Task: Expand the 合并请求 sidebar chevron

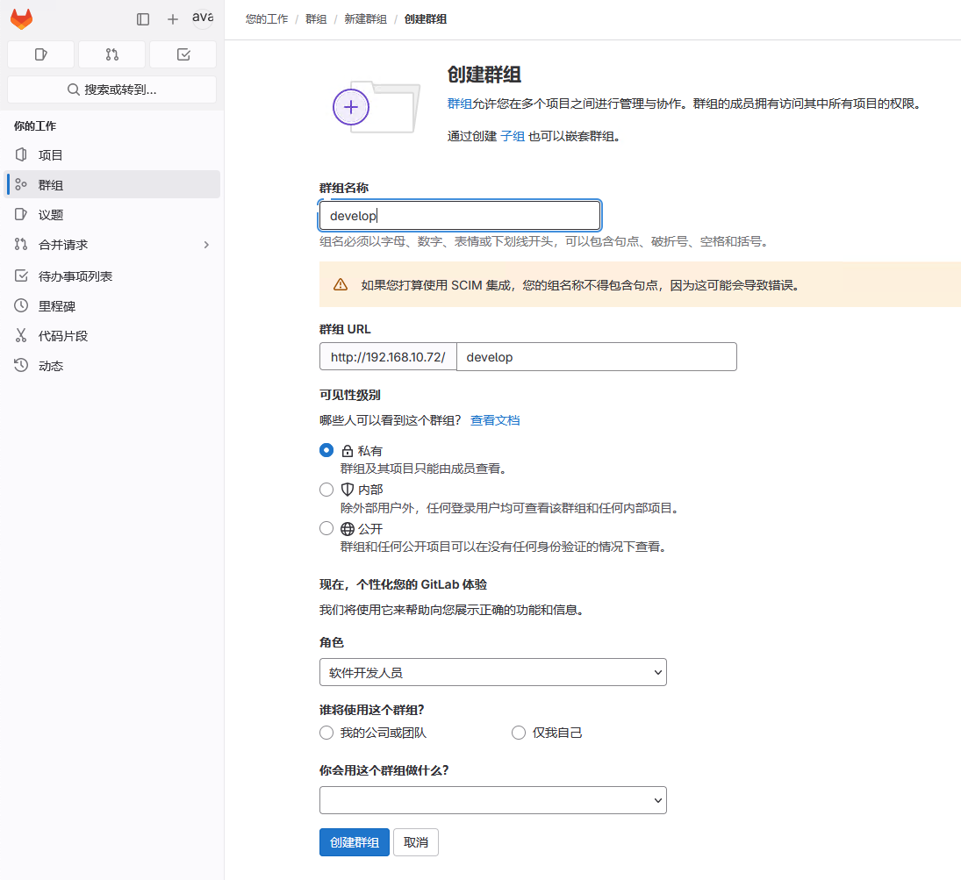Action: [206, 245]
